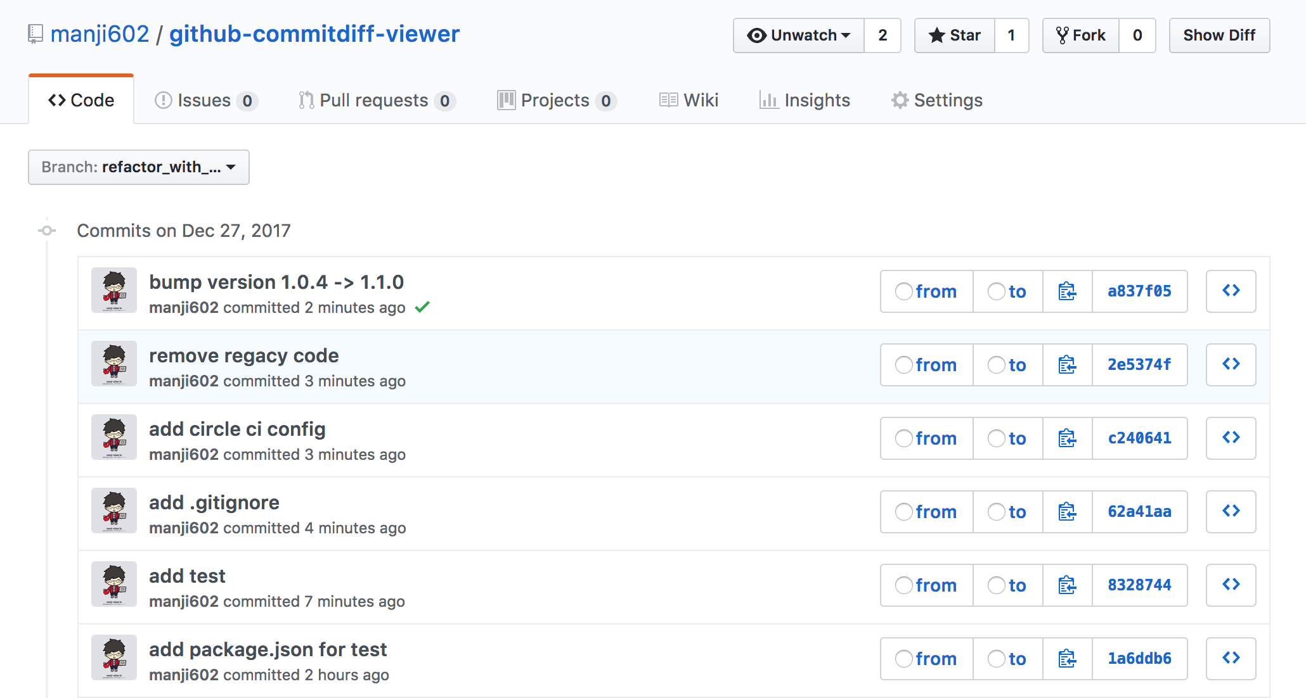Viewport: 1306px width, 698px height.
Task: Copy commit SHA 8328744 to clipboard
Action: coord(1068,585)
